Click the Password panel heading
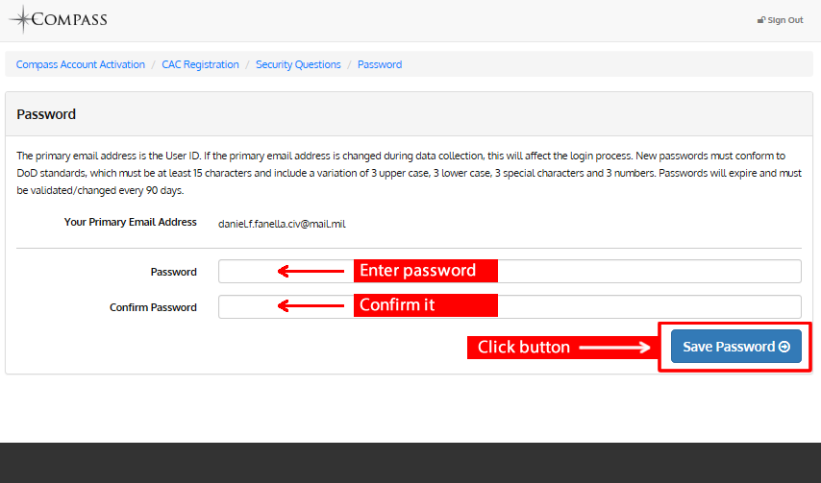The width and height of the screenshot is (821, 483). click(x=46, y=114)
